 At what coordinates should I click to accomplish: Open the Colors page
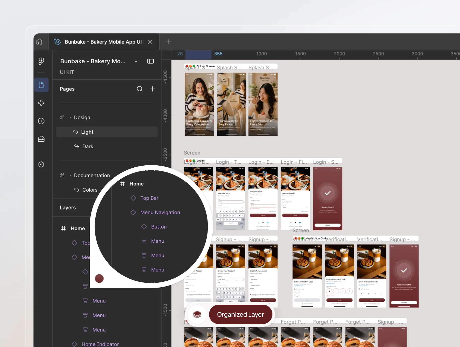[x=90, y=190]
